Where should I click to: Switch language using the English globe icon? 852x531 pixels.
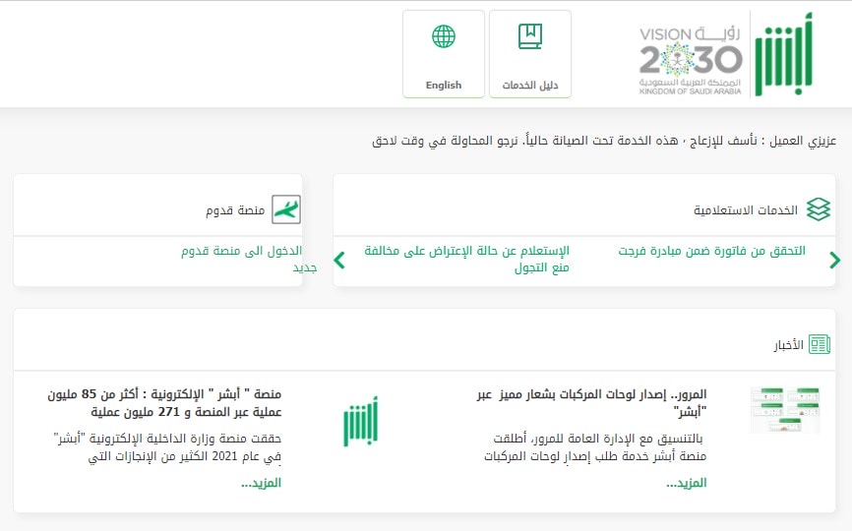444,38
